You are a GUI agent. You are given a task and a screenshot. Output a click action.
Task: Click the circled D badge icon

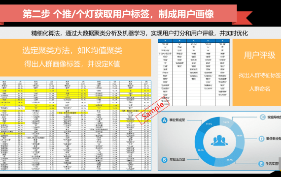(261, 139)
